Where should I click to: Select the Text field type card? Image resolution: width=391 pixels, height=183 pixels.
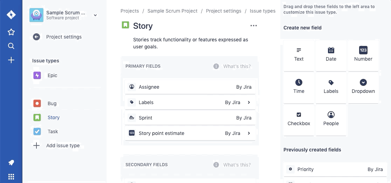299,56
